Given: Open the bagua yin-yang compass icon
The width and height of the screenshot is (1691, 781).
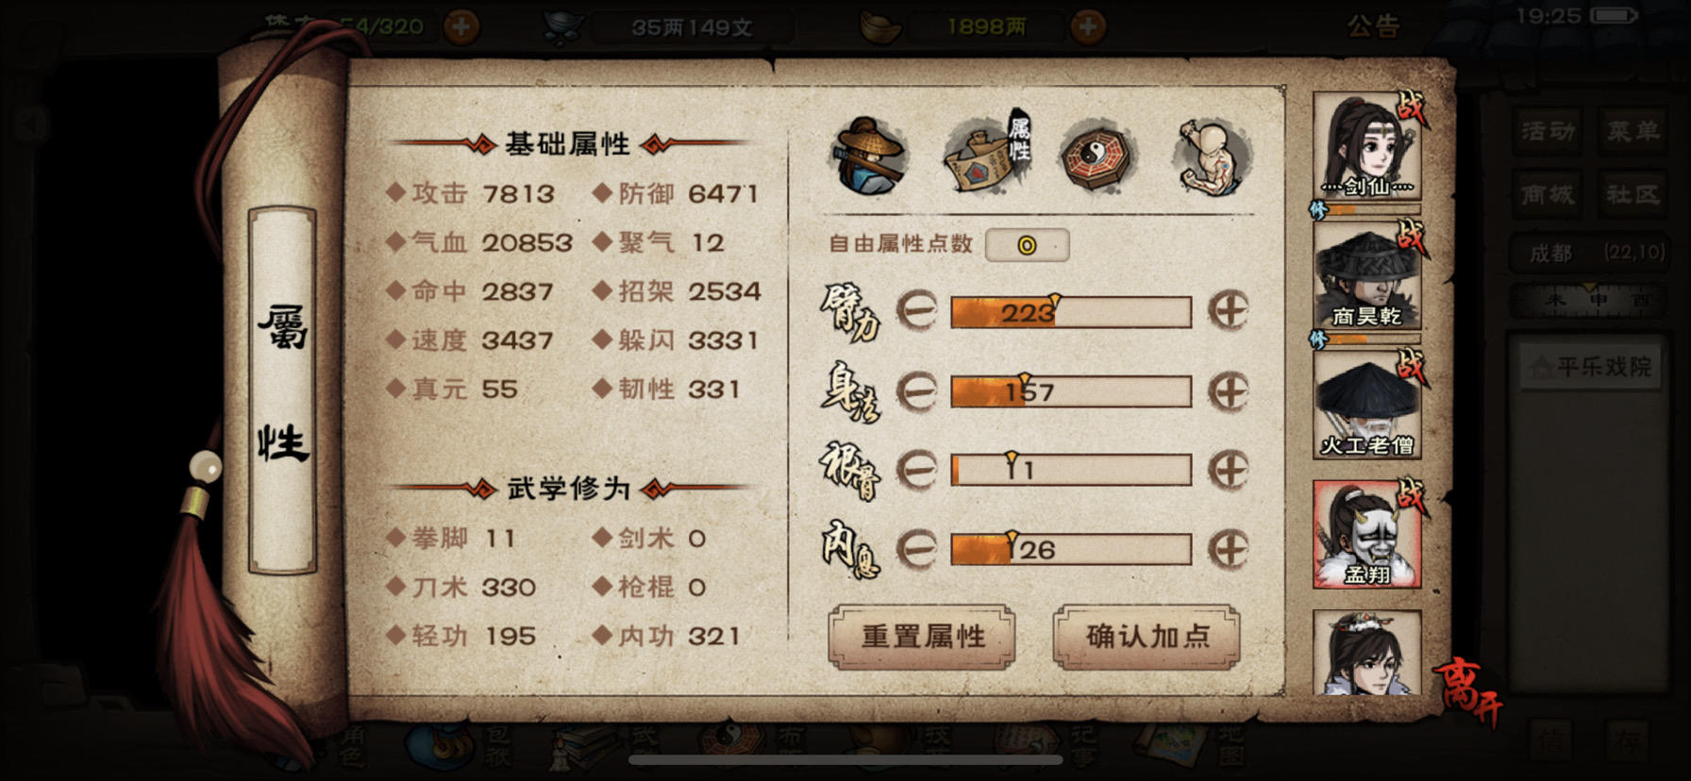Looking at the screenshot, I should [1097, 158].
